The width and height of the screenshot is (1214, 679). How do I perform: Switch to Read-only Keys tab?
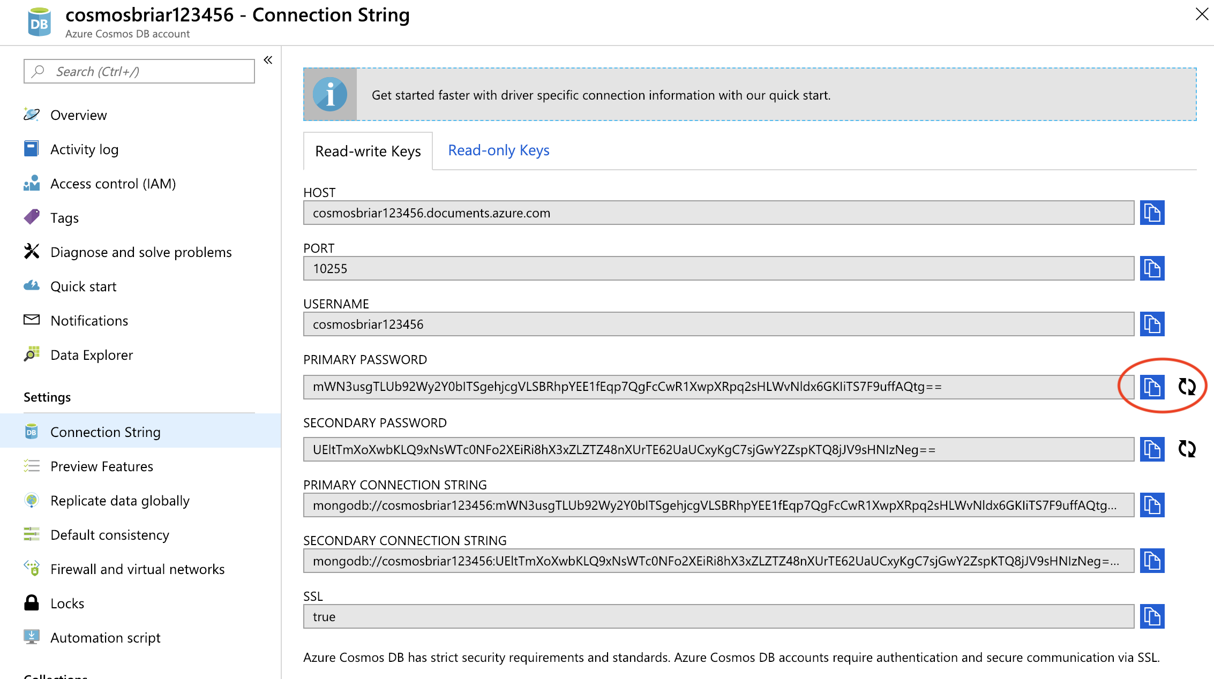[499, 150]
